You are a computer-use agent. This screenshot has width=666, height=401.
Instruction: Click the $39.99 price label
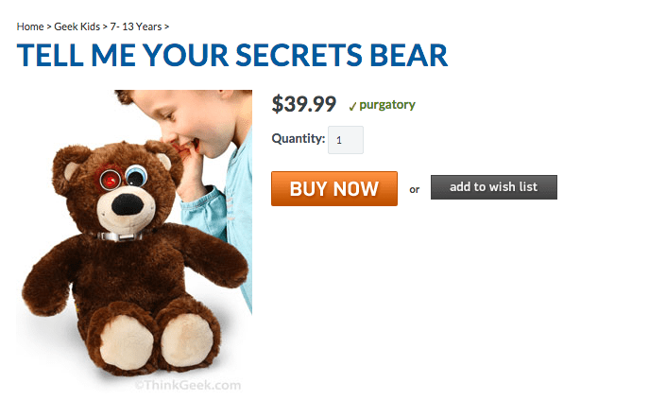(303, 104)
